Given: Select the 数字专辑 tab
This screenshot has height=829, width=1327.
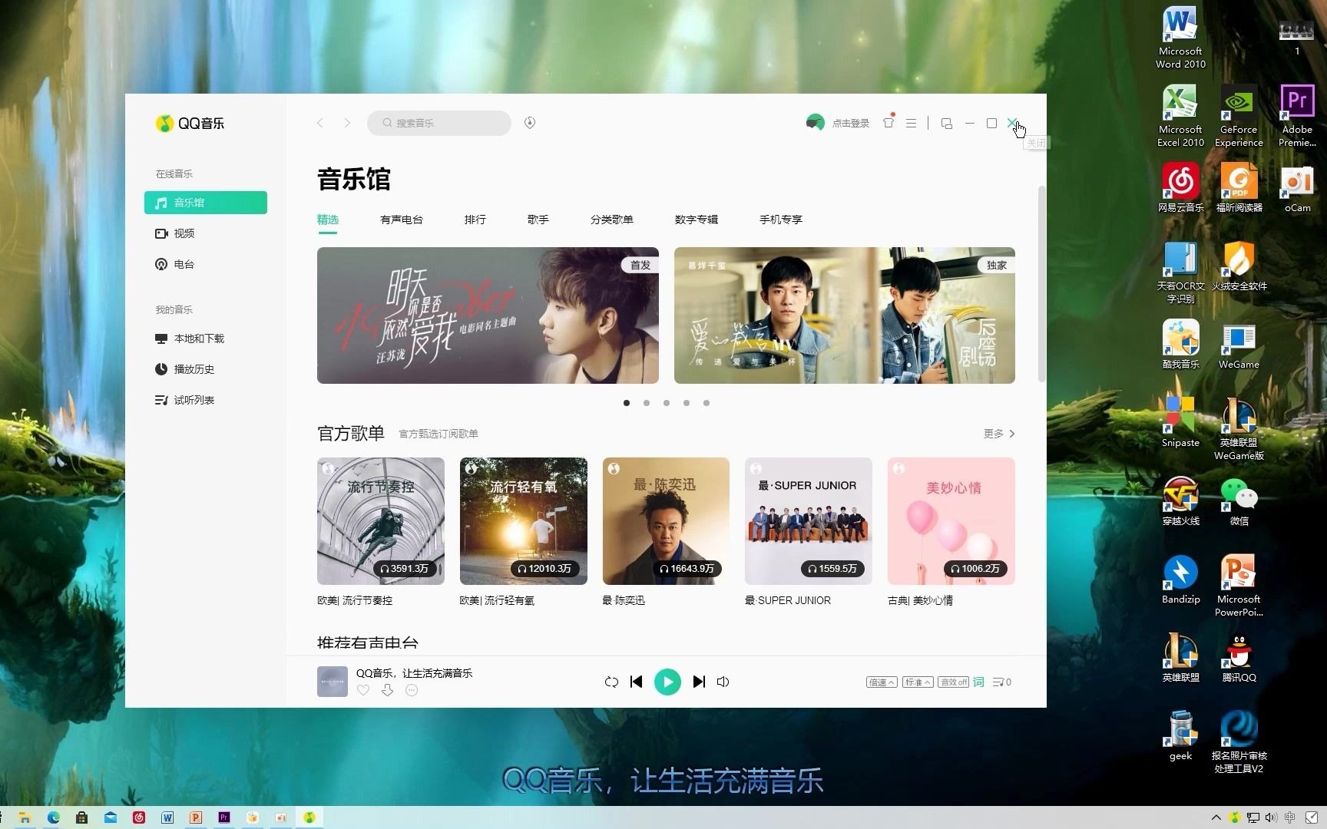Looking at the screenshot, I should [697, 220].
